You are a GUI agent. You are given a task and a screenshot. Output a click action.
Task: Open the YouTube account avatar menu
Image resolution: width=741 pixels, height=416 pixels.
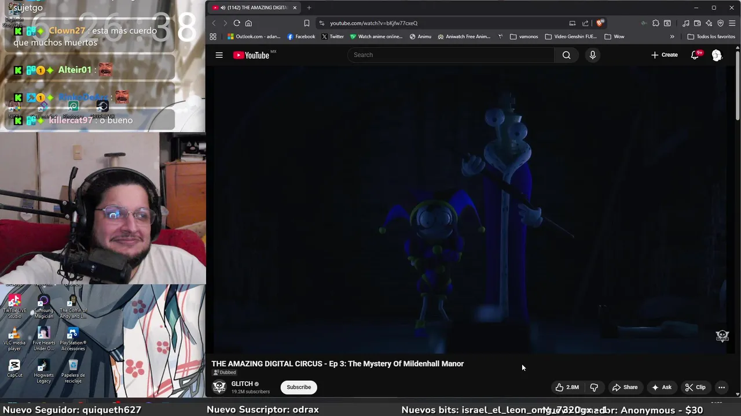[717, 55]
